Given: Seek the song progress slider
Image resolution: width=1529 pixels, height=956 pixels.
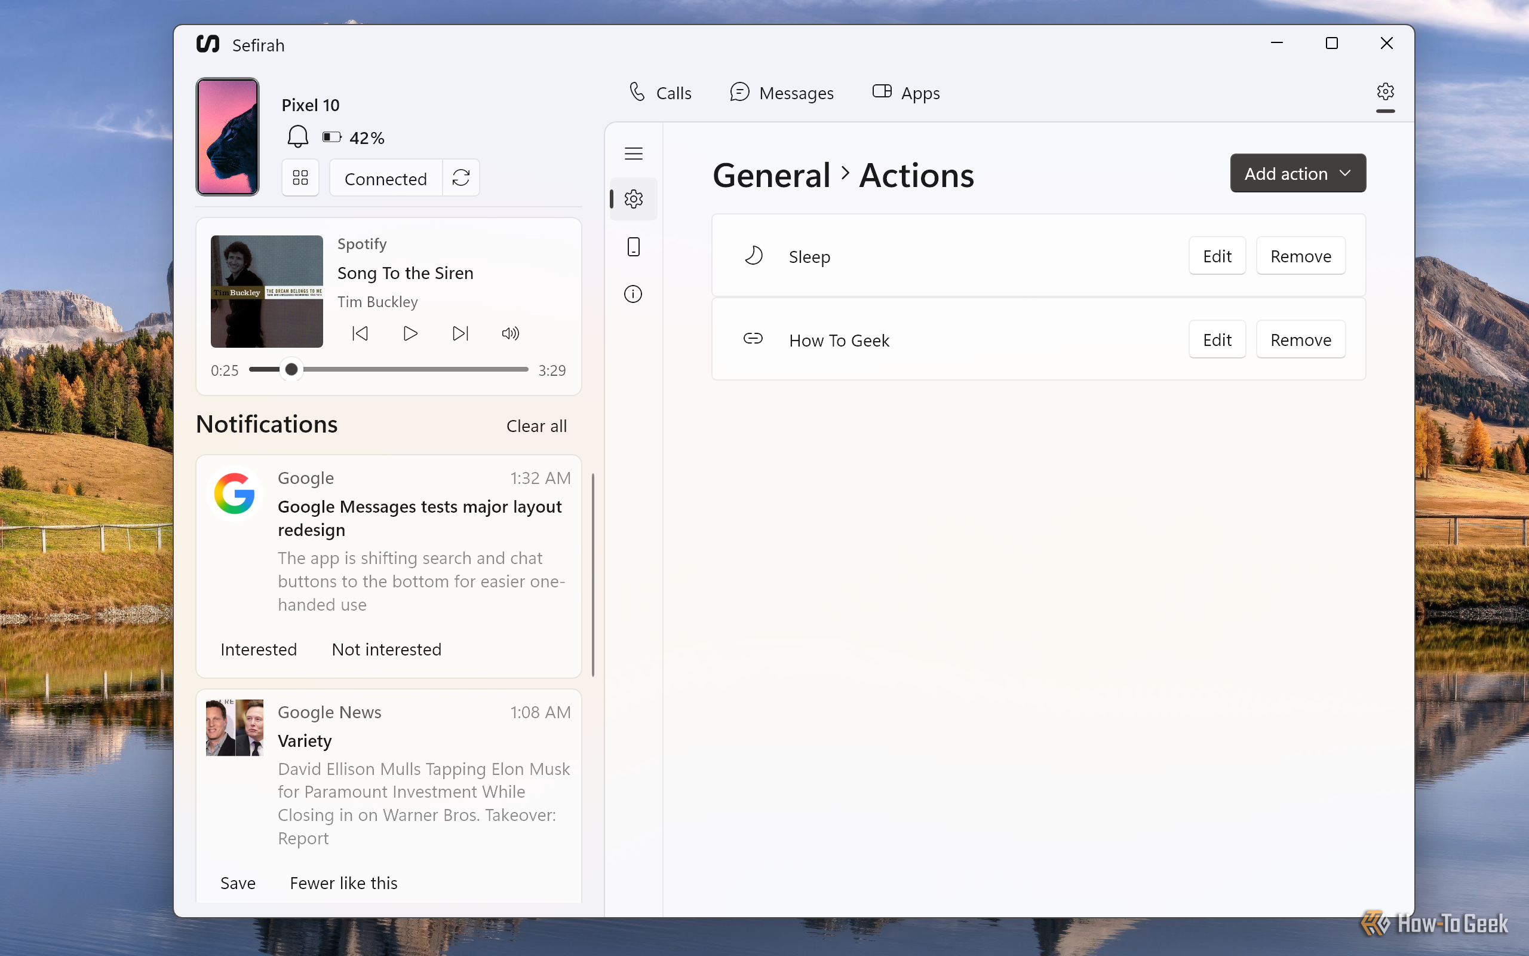Looking at the screenshot, I should tap(388, 369).
